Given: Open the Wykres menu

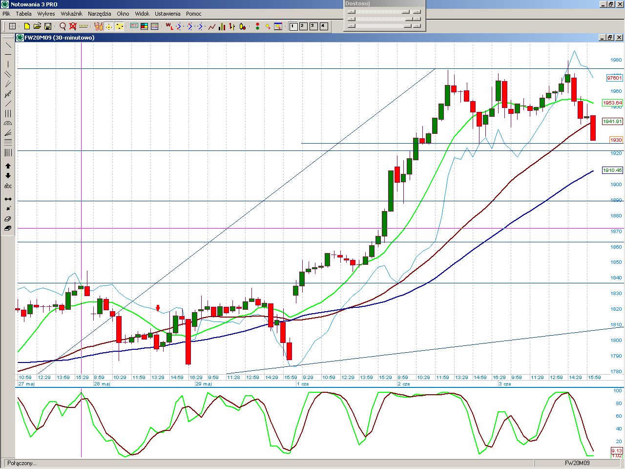Looking at the screenshot, I should click(x=46, y=14).
